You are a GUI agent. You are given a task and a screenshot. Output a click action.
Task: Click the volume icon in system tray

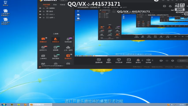pyautogui.click(x=172, y=105)
